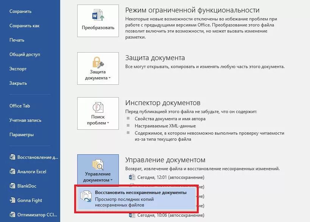Click the padlock and key icon
This screenshot has width=310, height=222.
tap(98, 62)
